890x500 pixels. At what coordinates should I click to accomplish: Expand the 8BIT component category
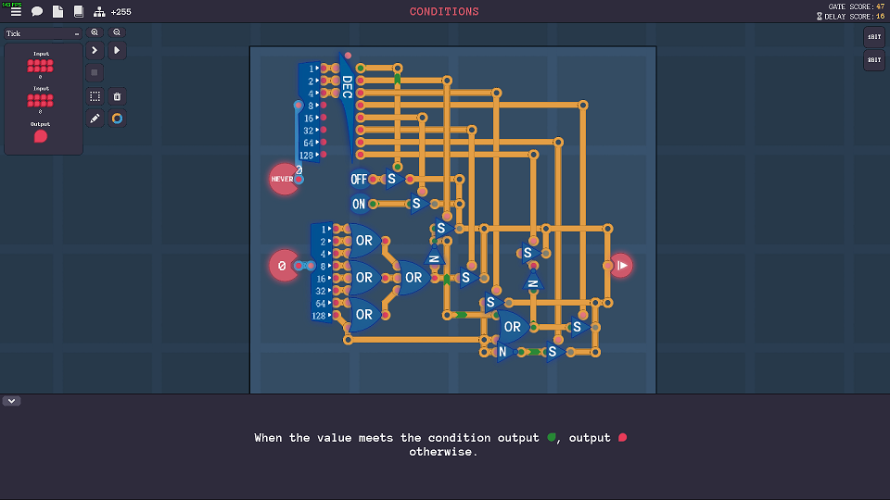click(873, 60)
